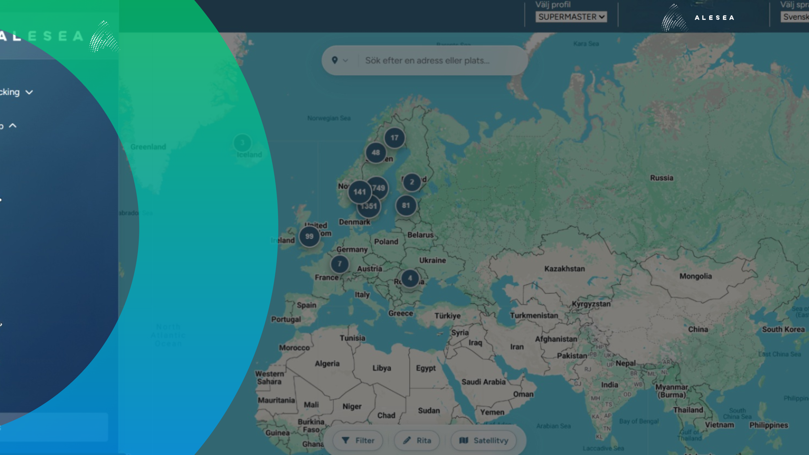Screen dimensions: 809x455
Task: Open the map cluster marker 2
Action: pos(412,182)
